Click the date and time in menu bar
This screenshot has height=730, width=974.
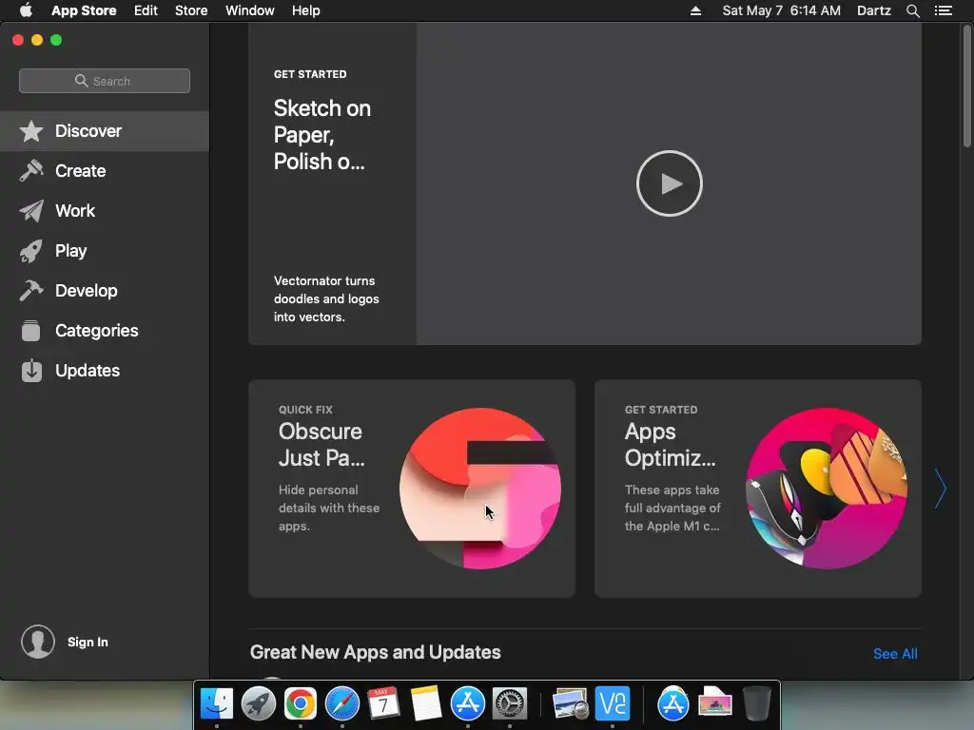[782, 10]
